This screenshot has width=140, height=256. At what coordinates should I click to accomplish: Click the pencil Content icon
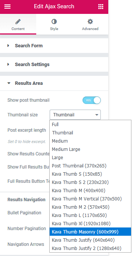[x=18, y=21]
